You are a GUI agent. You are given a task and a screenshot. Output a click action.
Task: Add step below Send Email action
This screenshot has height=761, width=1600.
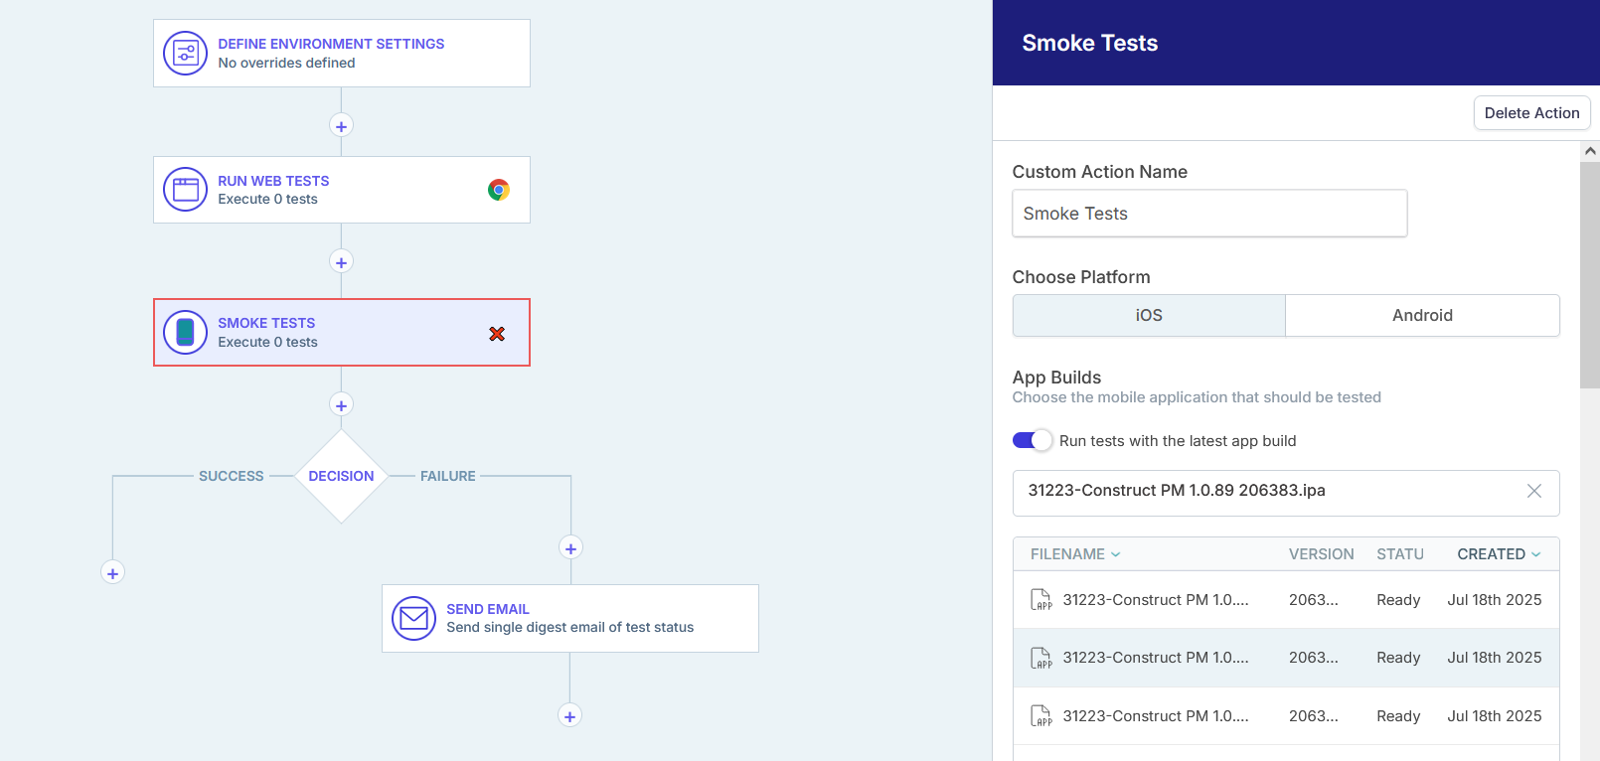(x=569, y=716)
